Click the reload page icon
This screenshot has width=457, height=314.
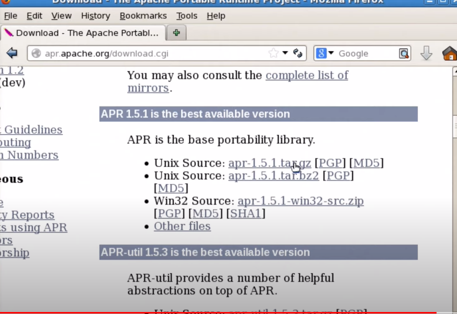coord(298,53)
